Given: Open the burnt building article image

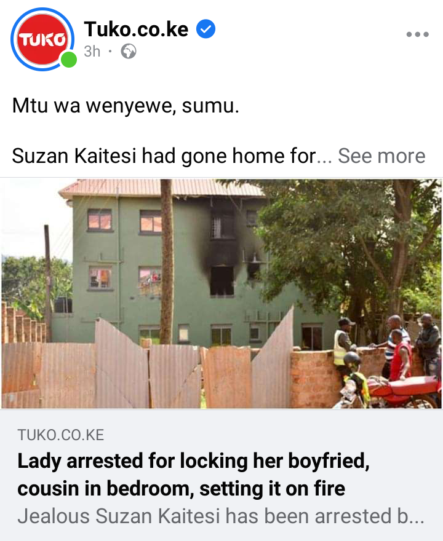Looking at the screenshot, I should tap(221, 294).
